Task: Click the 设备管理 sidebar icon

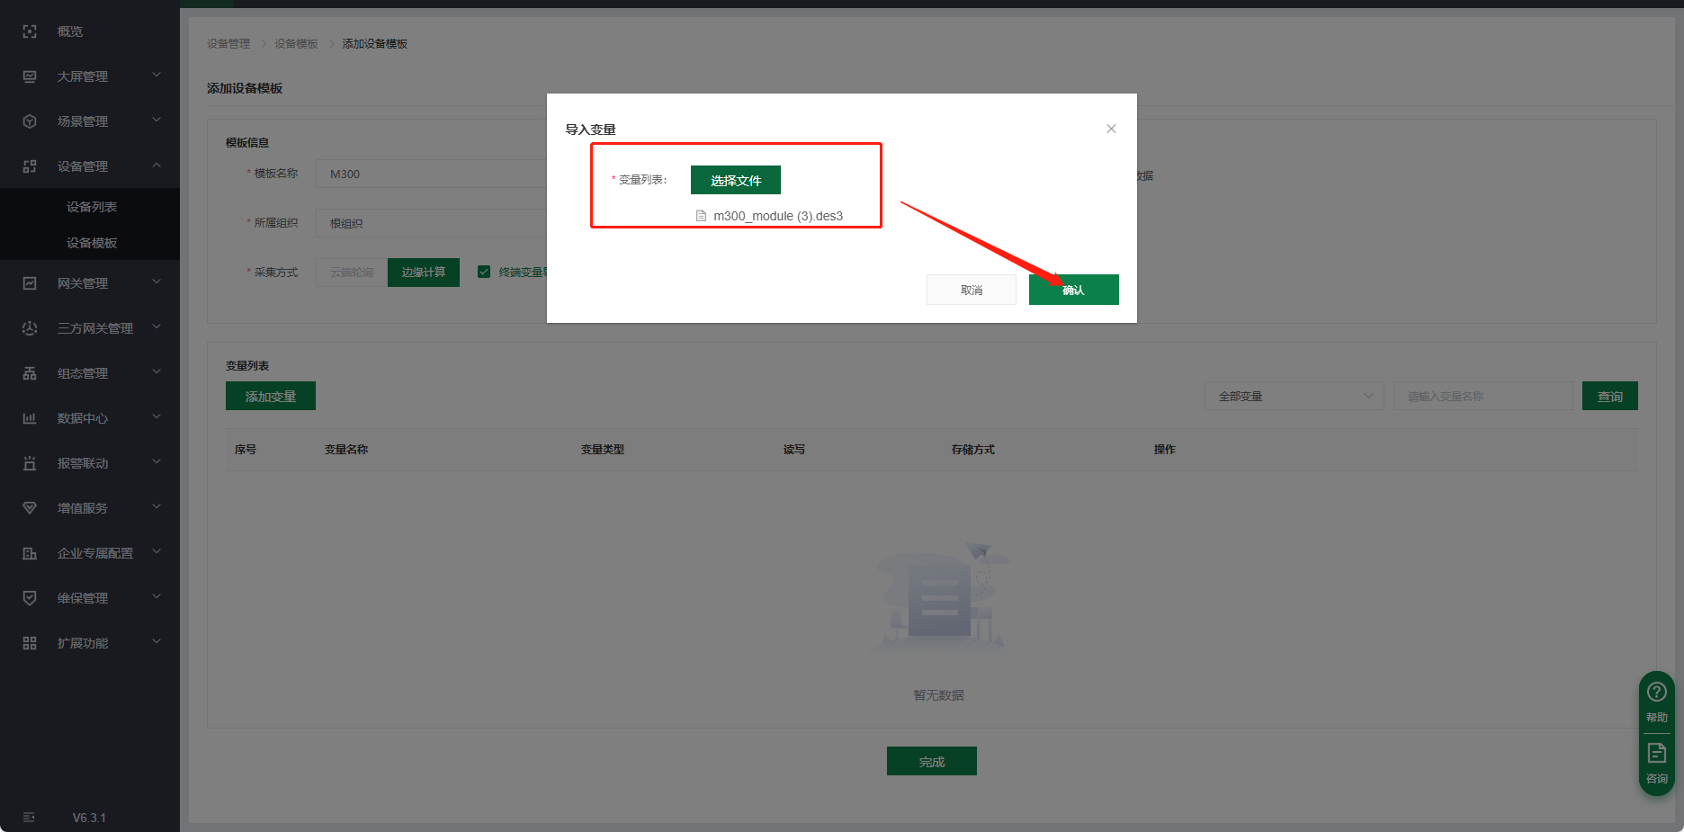Action: pos(30,166)
